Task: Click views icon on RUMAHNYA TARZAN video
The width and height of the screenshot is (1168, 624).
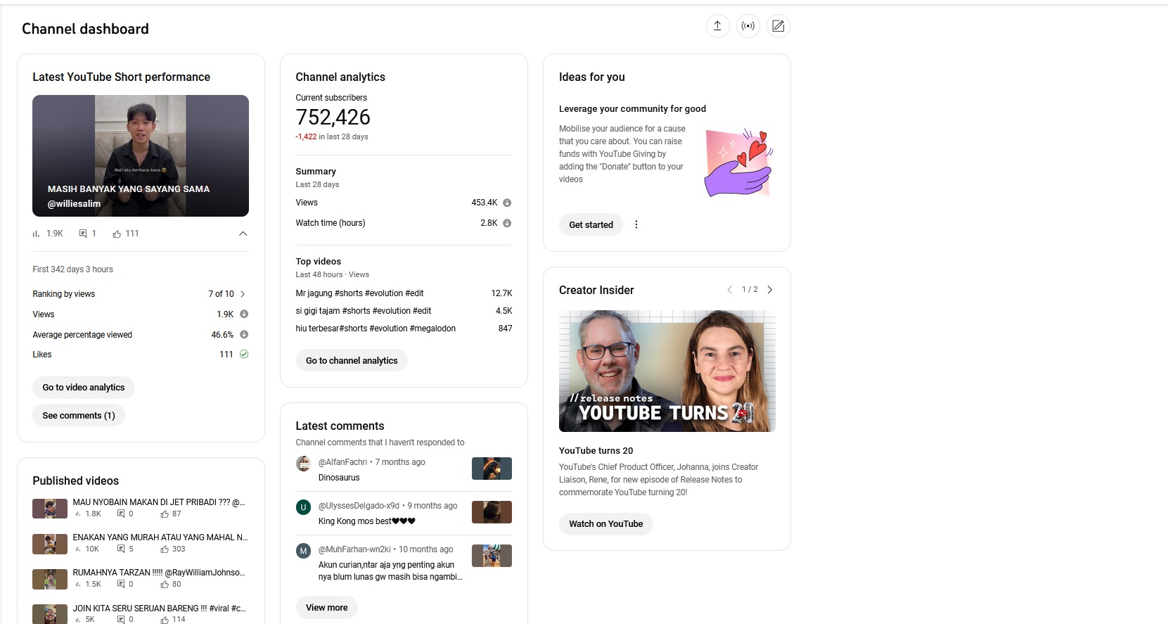Action: (x=77, y=585)
